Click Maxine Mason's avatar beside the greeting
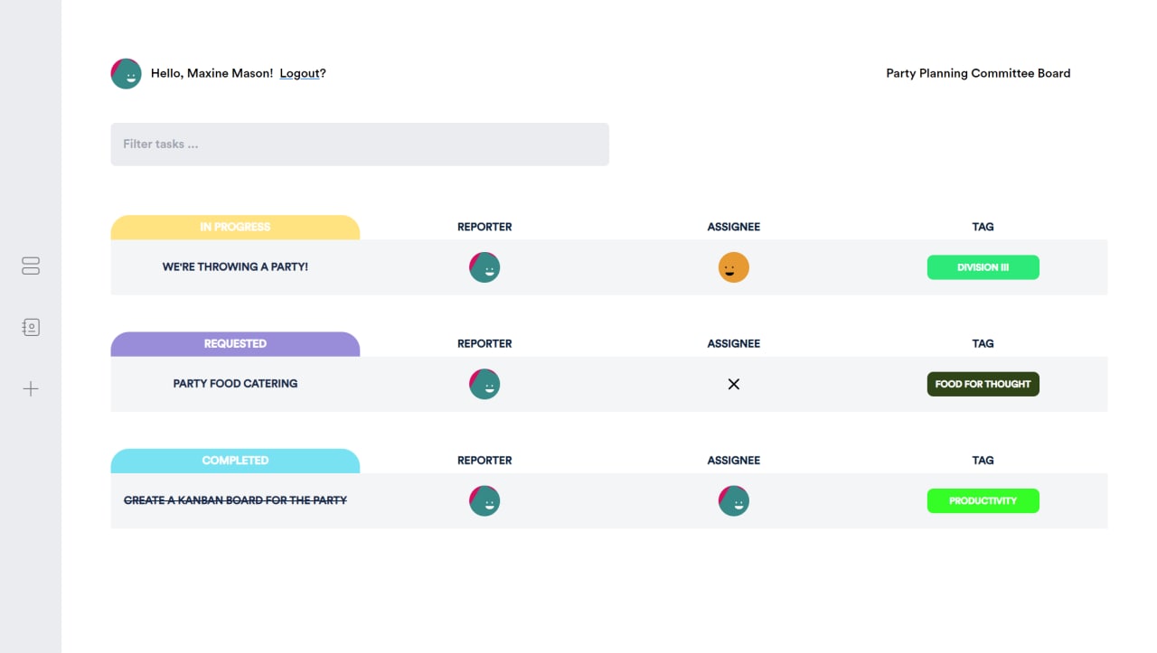The width and height of the screenshot is (1157, 653). pyautogui.click(x=127, y=74)
